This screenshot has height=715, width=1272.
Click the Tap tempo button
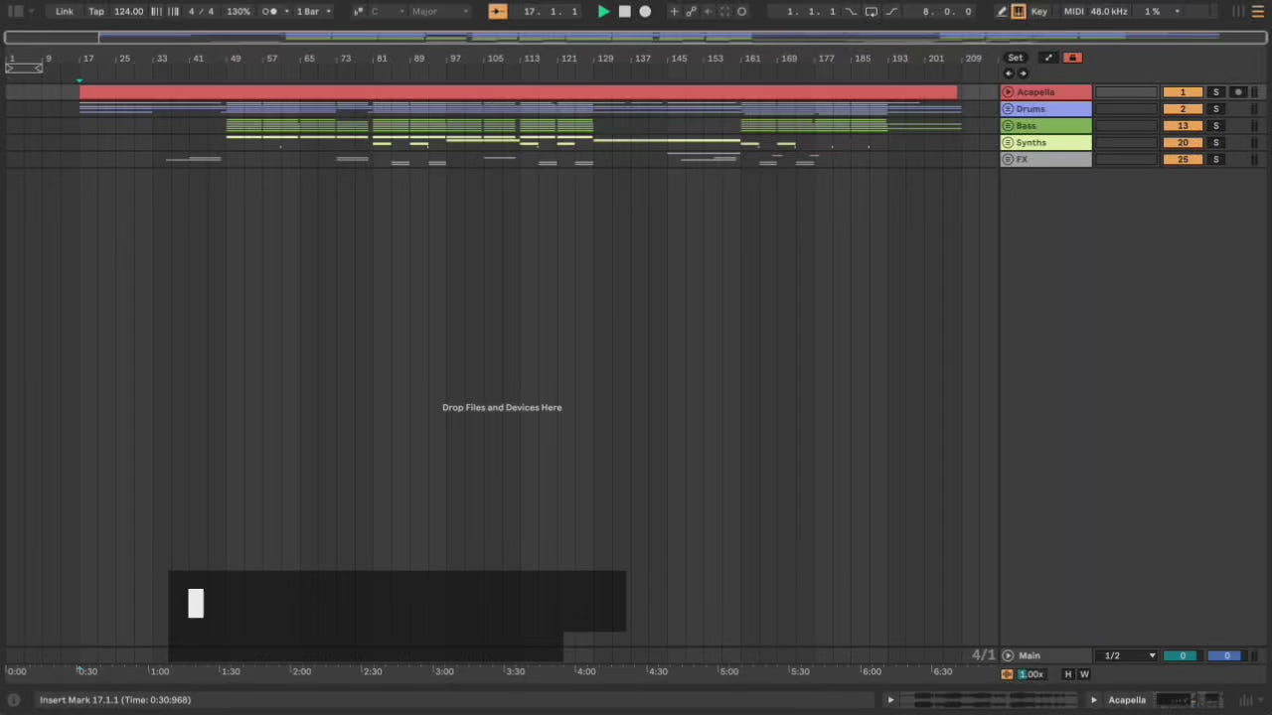(x=96, y=12)
